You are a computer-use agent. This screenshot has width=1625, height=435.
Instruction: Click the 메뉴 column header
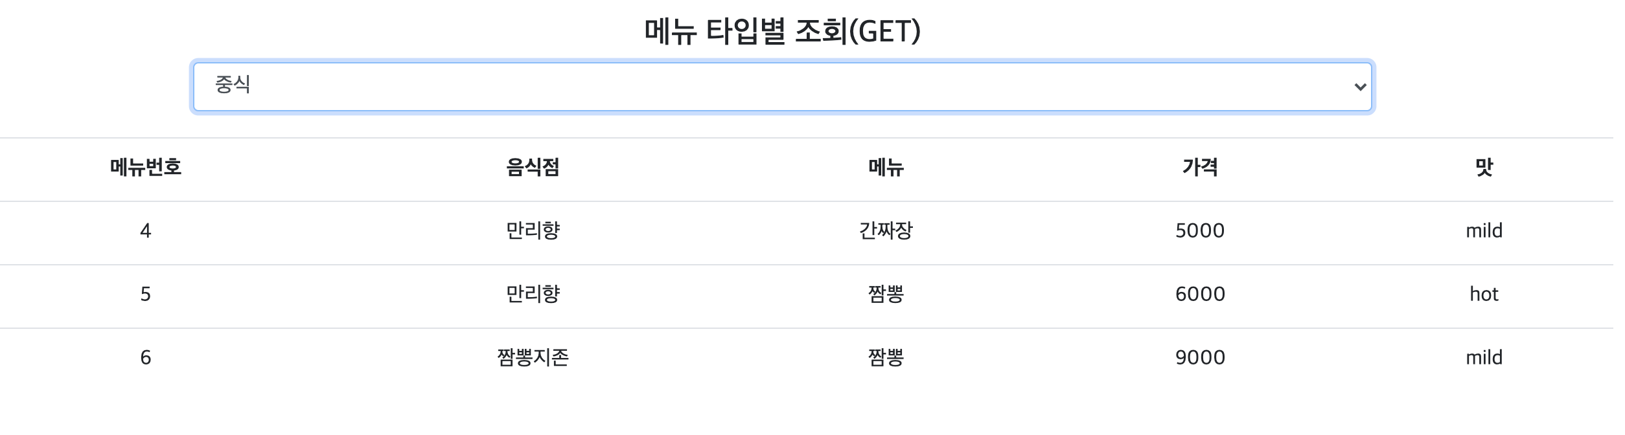point(886,168)
